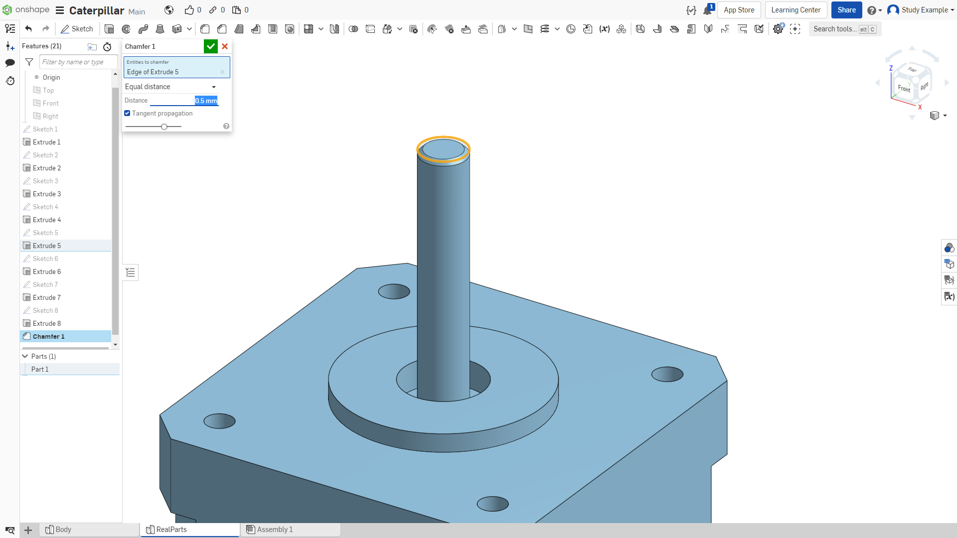This screenshot has width=957, height=538.
Task: Select the Helix tool
Action: [545, 29]
